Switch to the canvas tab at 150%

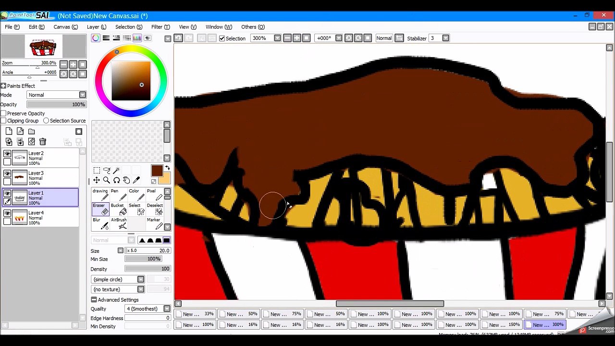(x=501, y=325)
